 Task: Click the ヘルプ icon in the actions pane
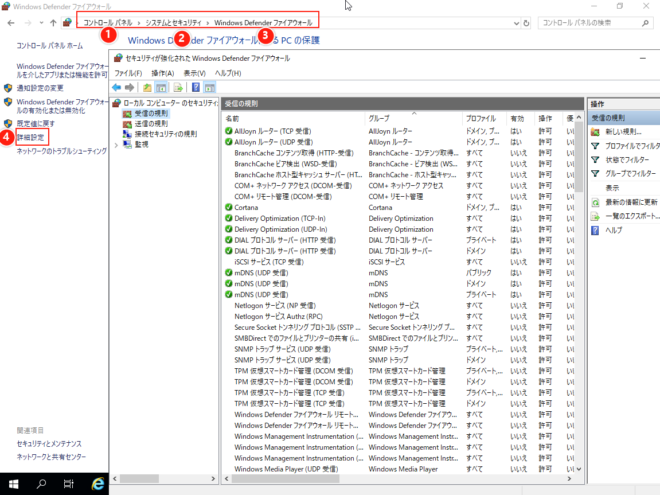(x=595, y=230)
